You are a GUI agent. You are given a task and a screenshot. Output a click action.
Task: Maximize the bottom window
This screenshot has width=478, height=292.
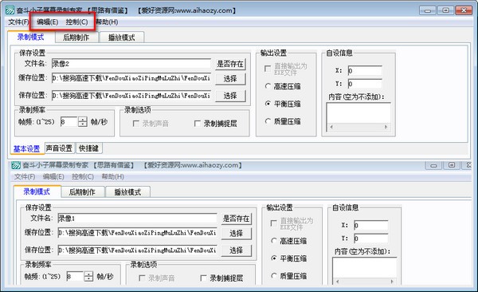[x=452, y=165]
